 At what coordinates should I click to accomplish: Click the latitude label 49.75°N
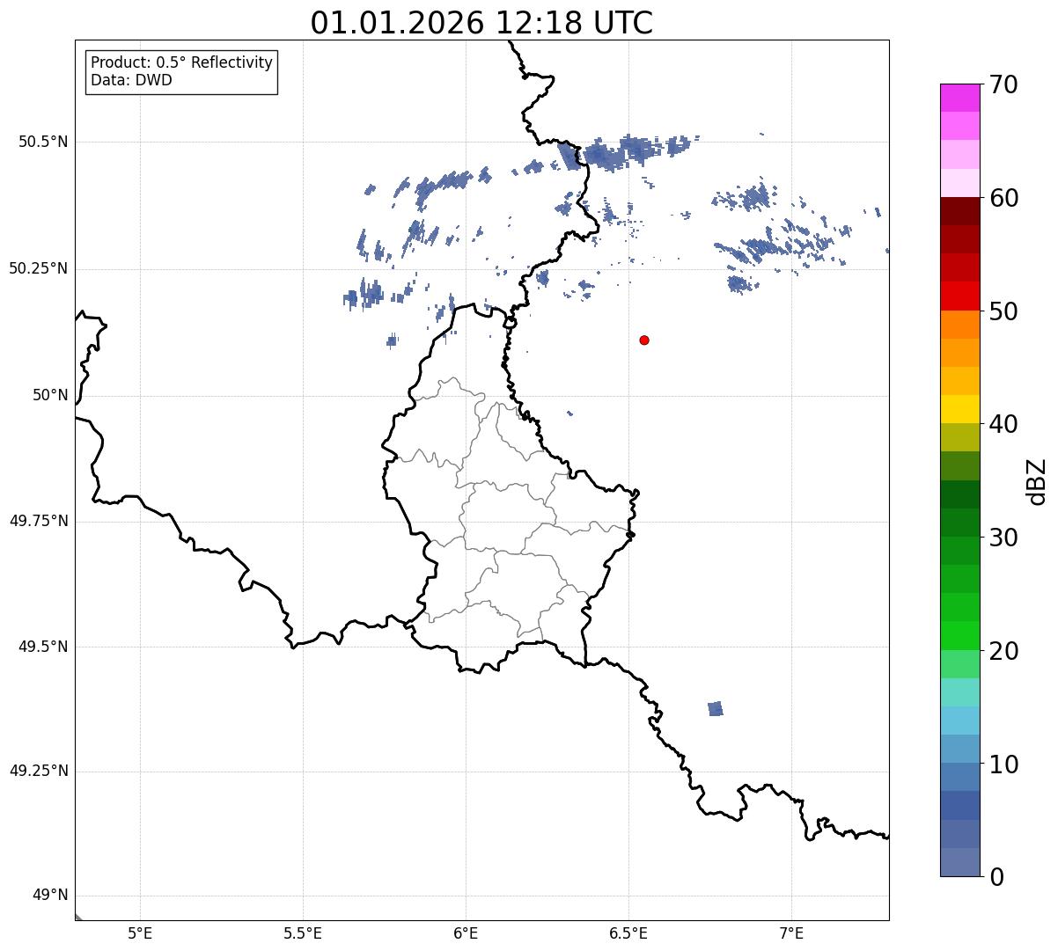click(38, 521)
